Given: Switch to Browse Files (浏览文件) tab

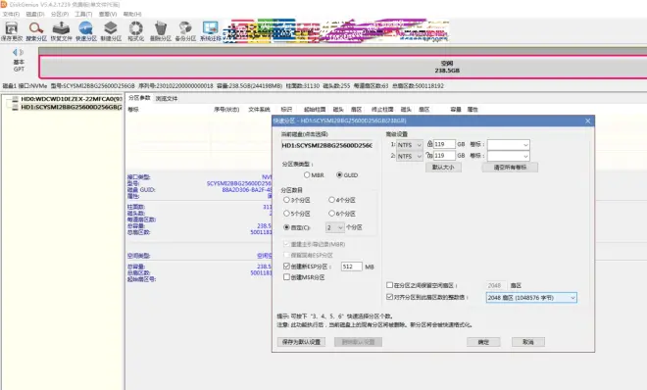Looking at the screenshot, I should [x=167, y=99].
